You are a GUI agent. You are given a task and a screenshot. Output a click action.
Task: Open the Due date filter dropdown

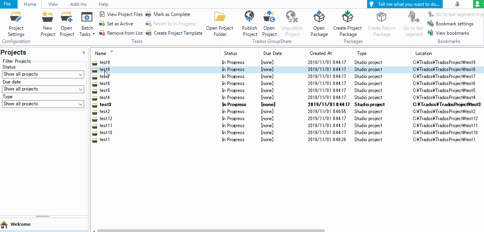click(x=43, y=89)
